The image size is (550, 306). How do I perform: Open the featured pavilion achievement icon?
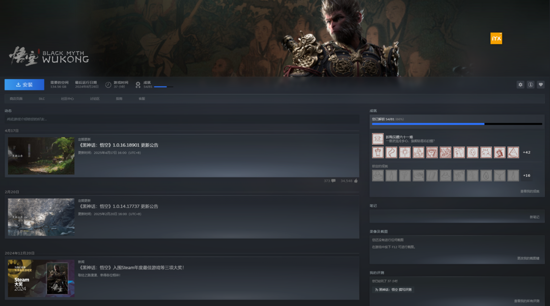pos(378,139)
